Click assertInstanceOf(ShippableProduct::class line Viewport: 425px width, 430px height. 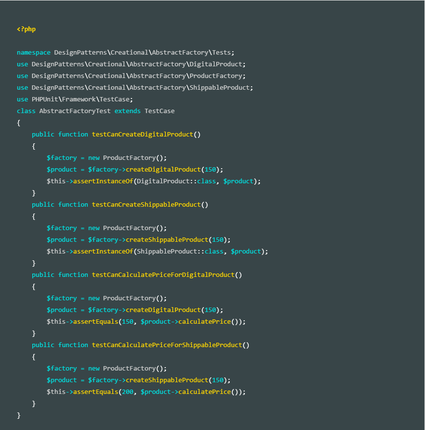pyautogui.click(x=157, y=252)
